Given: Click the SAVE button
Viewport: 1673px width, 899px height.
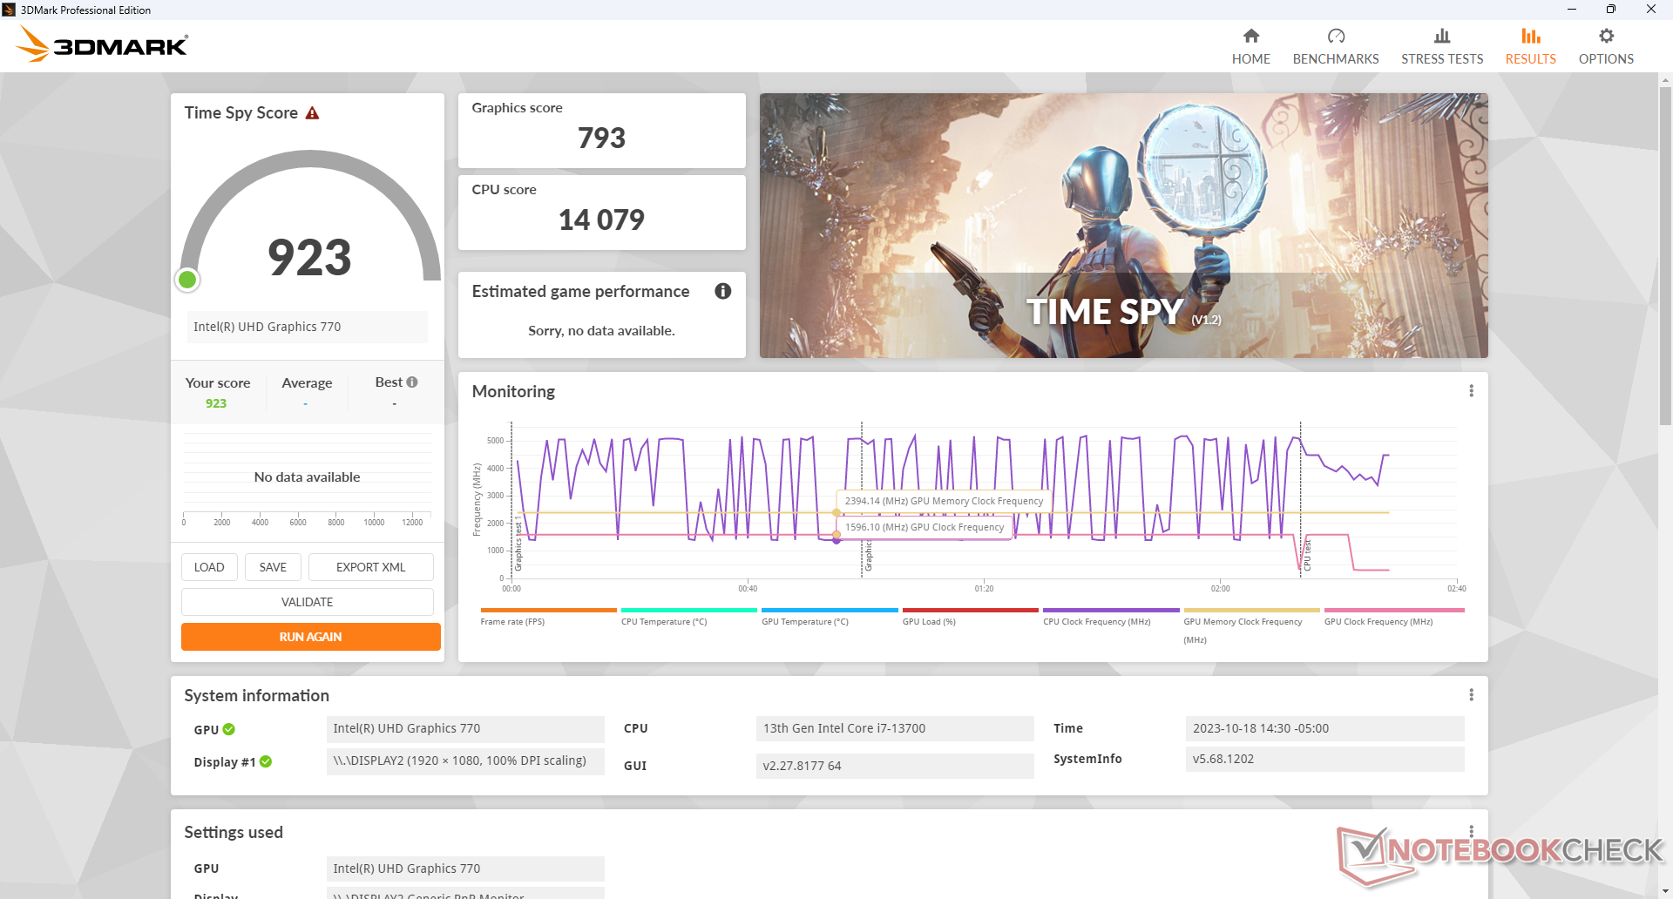Looking at the screenshot, I should coord(273,567).
